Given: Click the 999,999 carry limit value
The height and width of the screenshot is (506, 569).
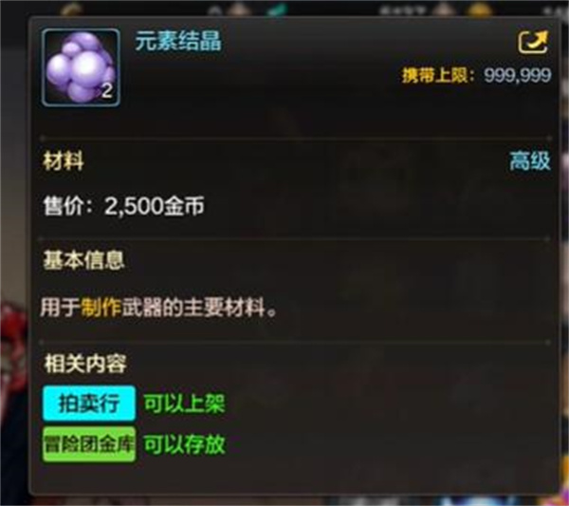Looking at the screenshot, I should tap(518, 76).
